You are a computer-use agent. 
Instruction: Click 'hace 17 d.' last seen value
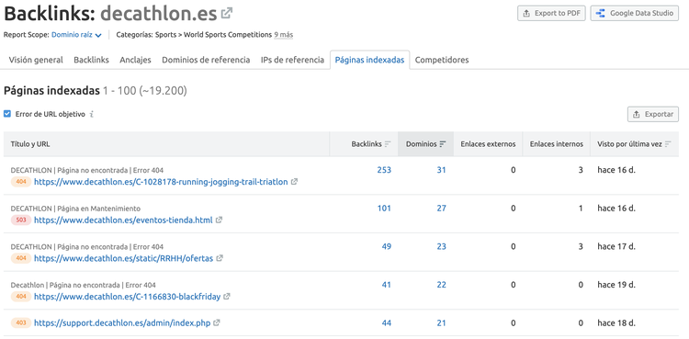pos(616,246)
